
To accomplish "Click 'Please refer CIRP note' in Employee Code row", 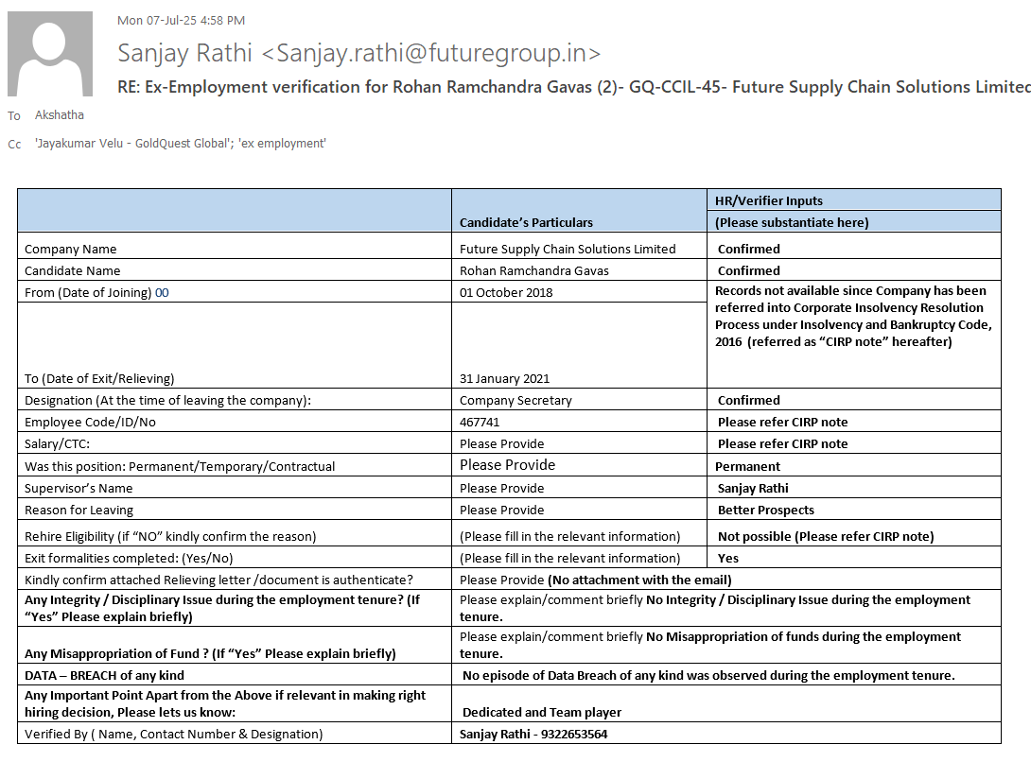I will coord(782,422).
